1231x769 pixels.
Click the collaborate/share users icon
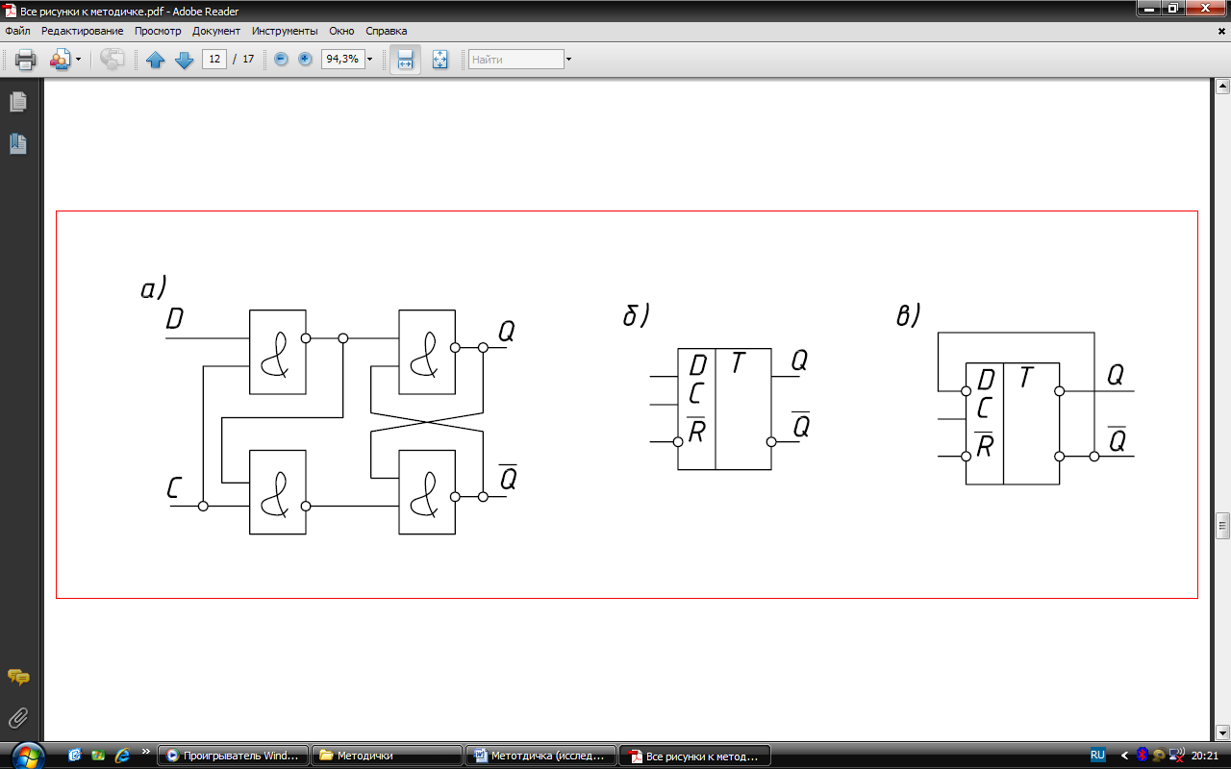click(60, 60)
